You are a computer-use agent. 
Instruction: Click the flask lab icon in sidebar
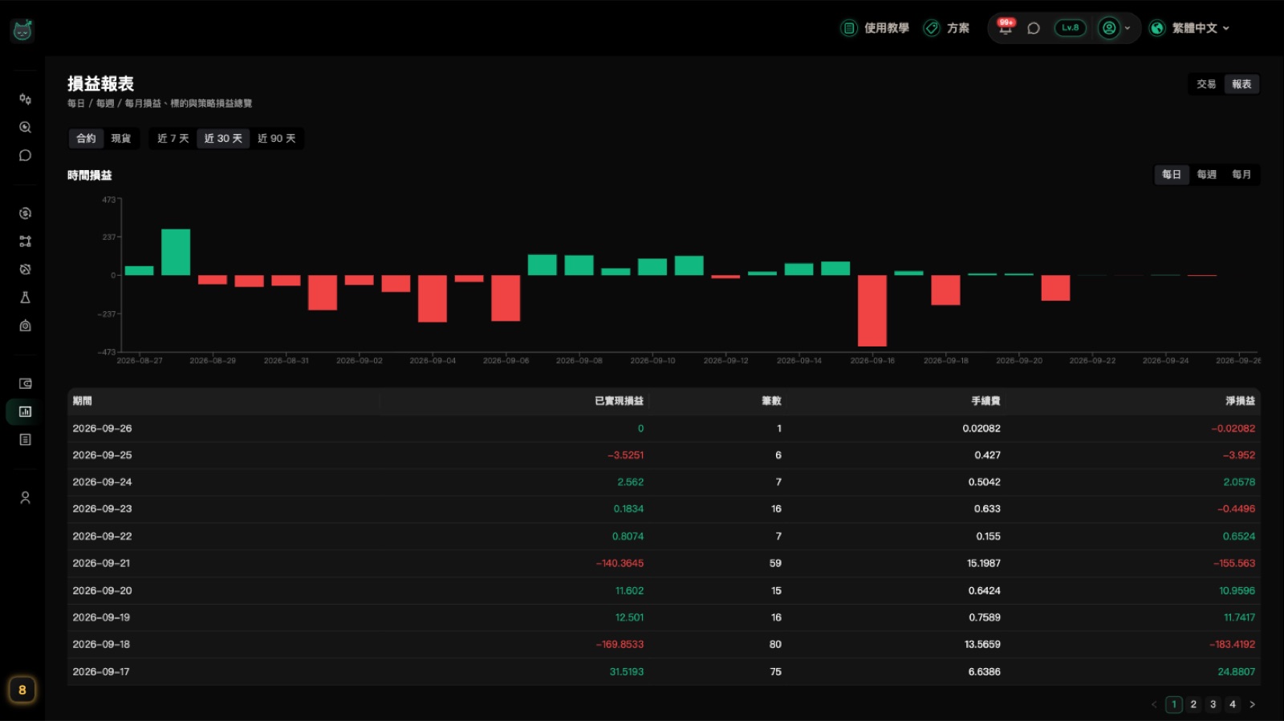click(x=25, y=298)
